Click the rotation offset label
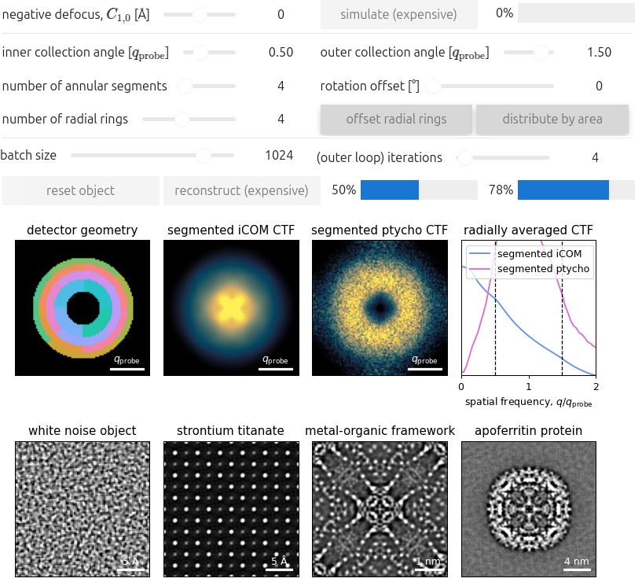This screenshot has height=582, width=642. click(370, 86)
